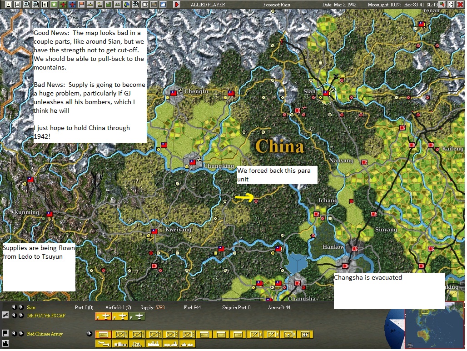Select the Chinese flag unit at Kunming
The width and height of the screenshot is (467, 351).
point(50,214)
